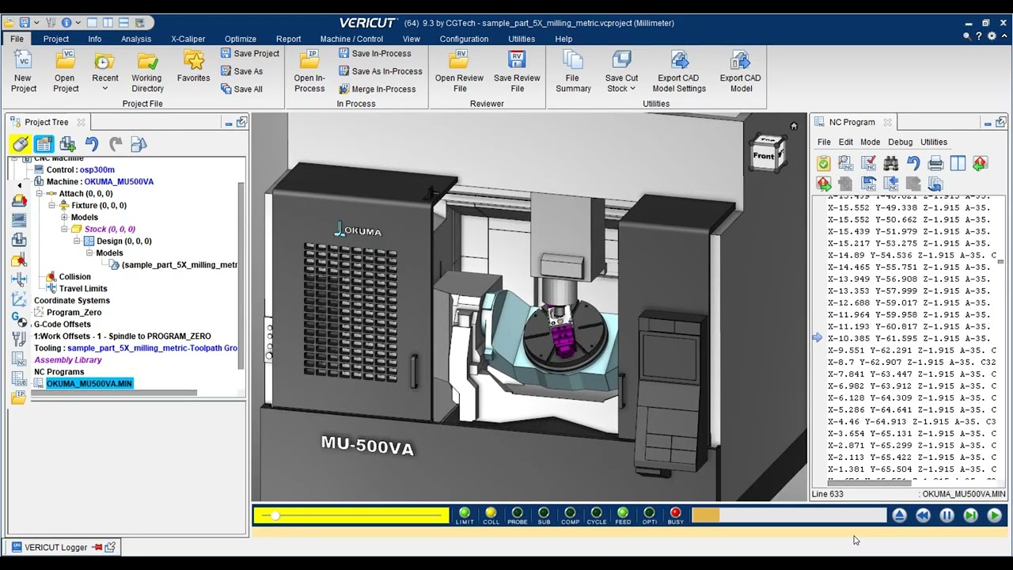Open Machine / Control ribbon tab
The image size is (1013, 570).
[351, 39]
